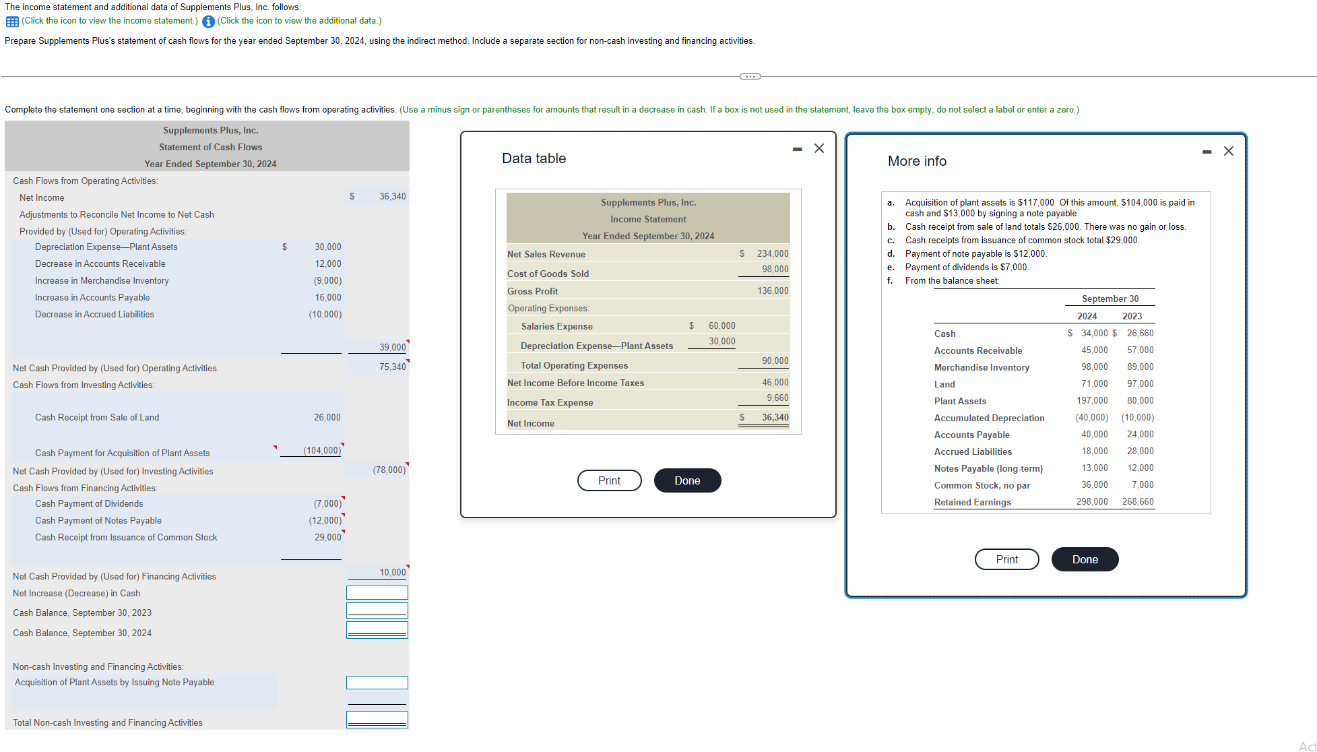Minimize the More info dialog
The width and height of the screenshot is (1317, 752).
[x=1207, y=152]
